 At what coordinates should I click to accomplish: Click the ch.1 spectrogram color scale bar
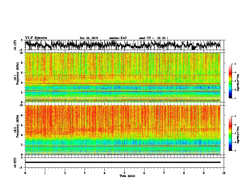(230, 81)
